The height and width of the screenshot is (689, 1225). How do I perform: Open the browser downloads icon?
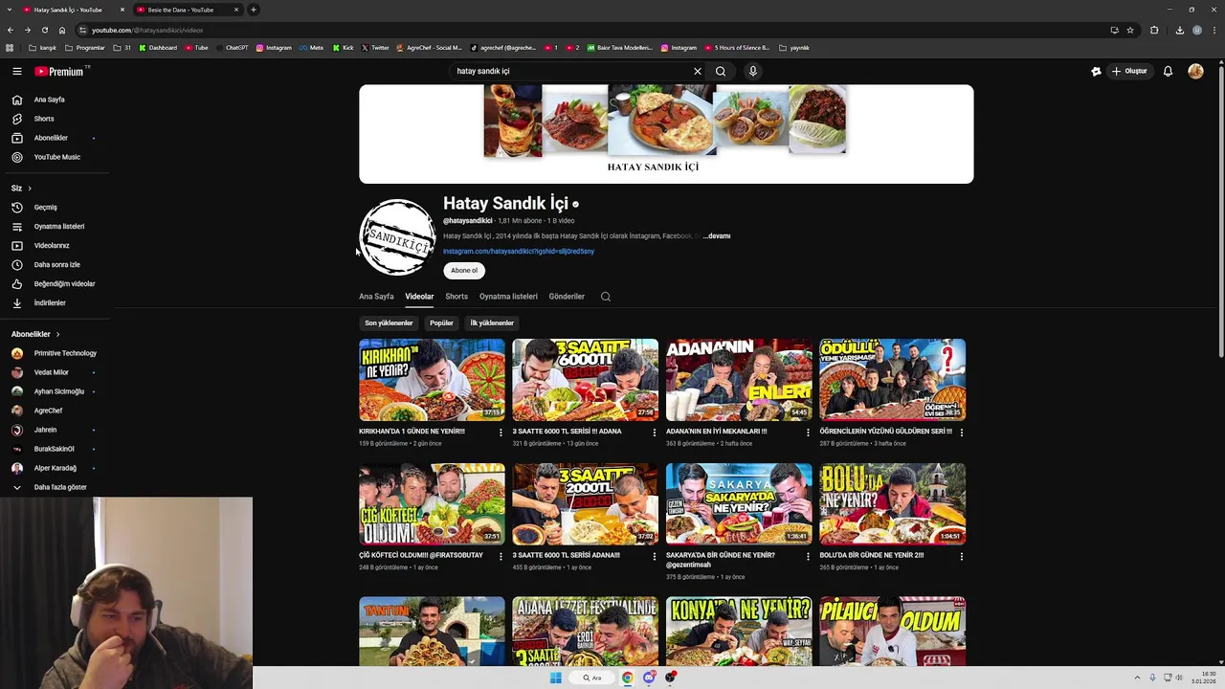point(1179,30)
